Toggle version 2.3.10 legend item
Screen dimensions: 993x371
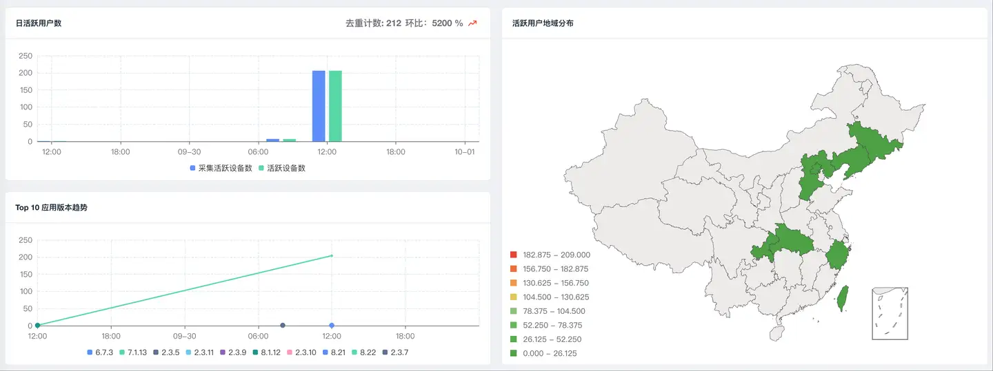(301, 352)
